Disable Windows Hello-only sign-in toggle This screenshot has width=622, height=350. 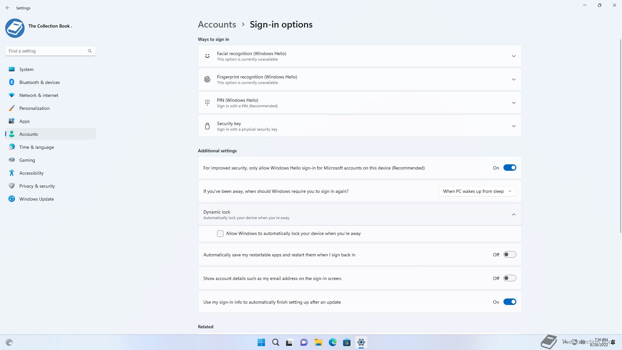(510, 168)
